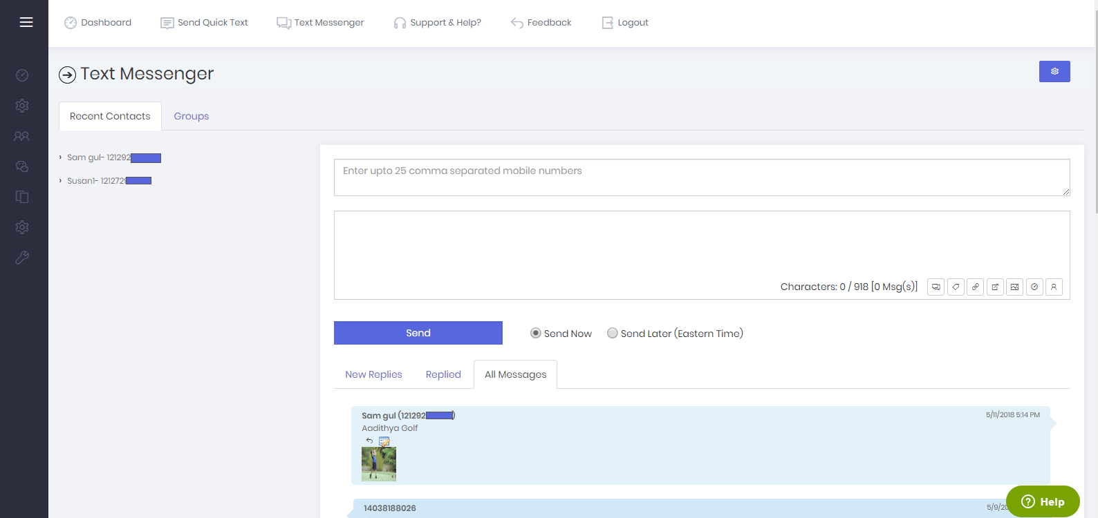
Task: Click the person icon in message toolbar
Action: (1054, 287)
